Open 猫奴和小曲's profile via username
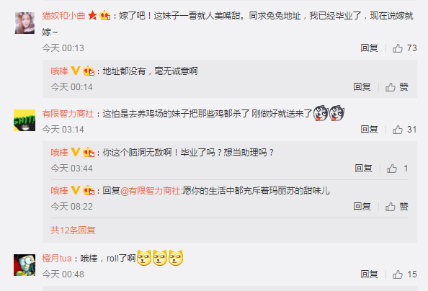428x291 pixels. [x=63, y=16]
